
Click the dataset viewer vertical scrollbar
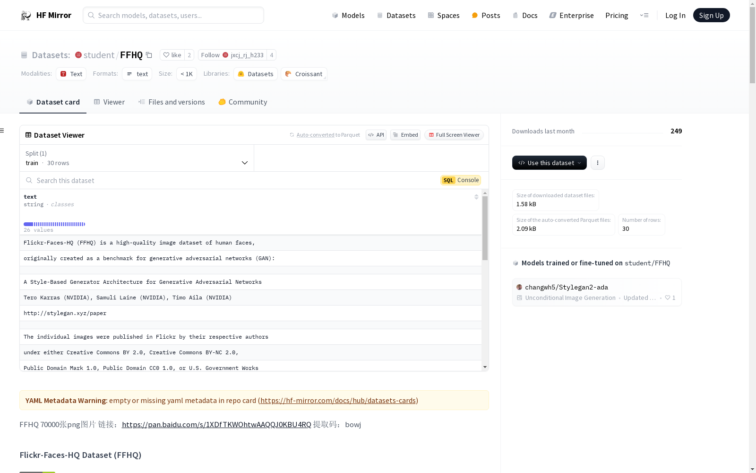[485, 228]
